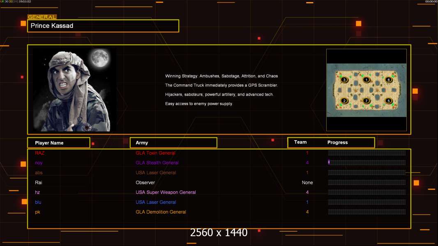Click USA Super Weapon General entry
This screenshot has height=246, width=438.
pyautogui.click(x=166, y=192)
